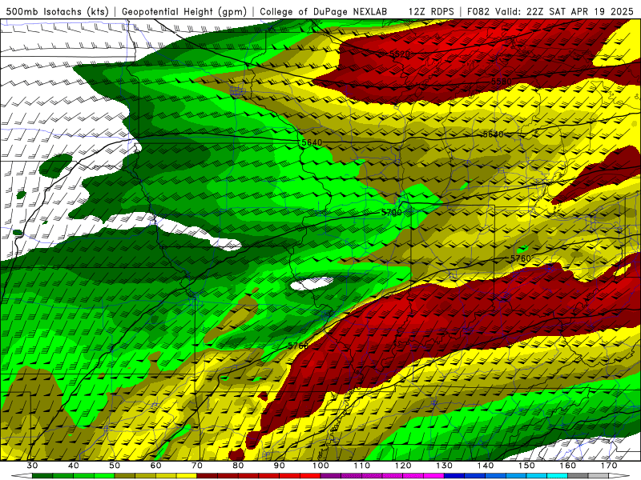The width and height of the screenshot is (641, 480).
Task: Click the 'Geopotential Height (gpm)' title text
Action: pos(184,12)
